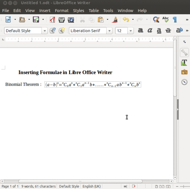Expand New document dropdown arrow

pos(15,20)
